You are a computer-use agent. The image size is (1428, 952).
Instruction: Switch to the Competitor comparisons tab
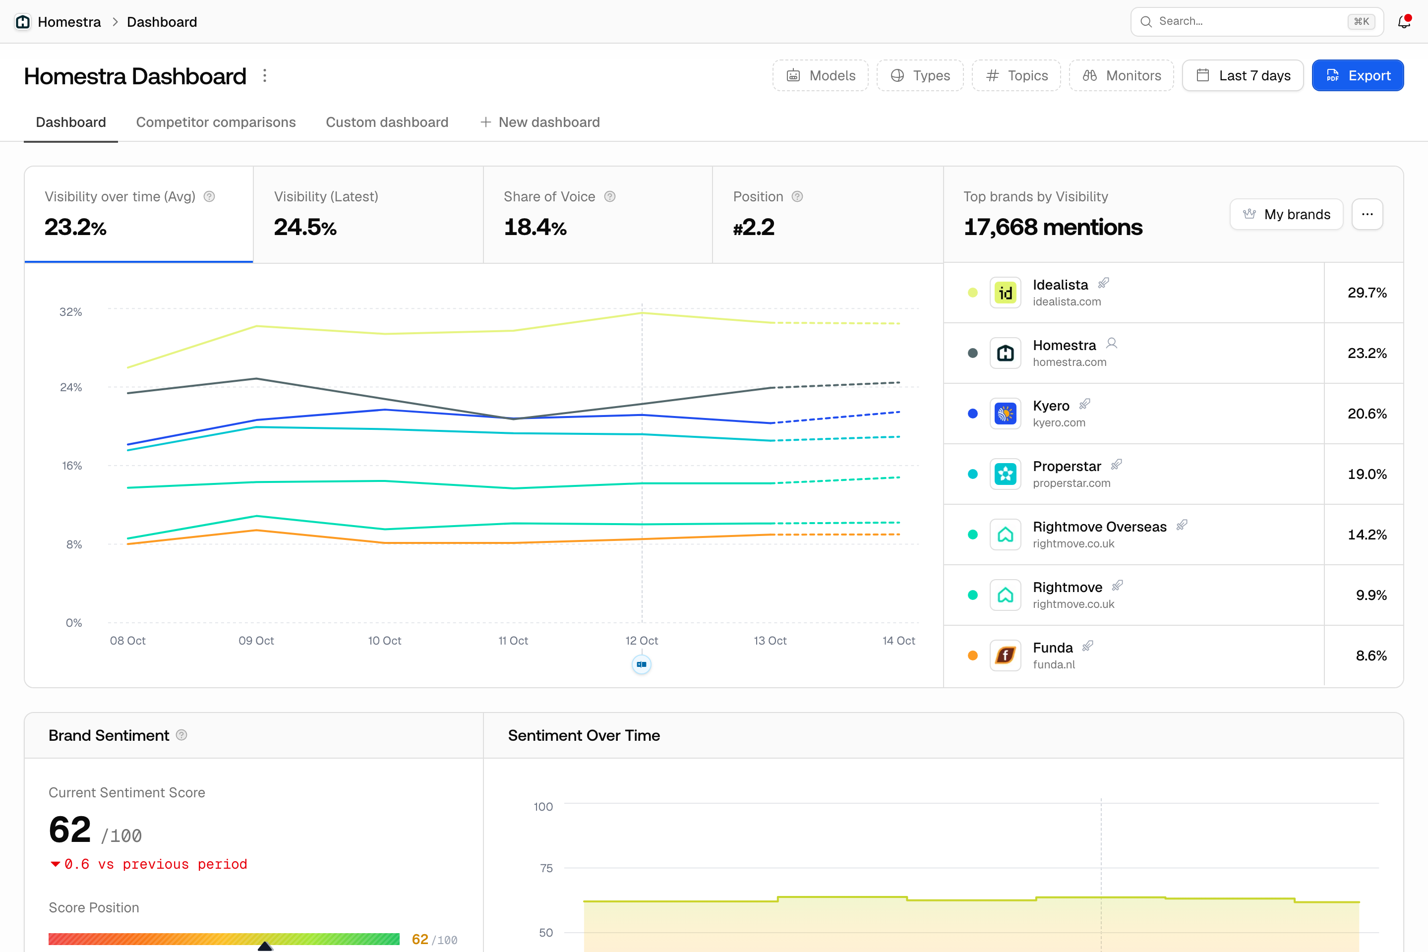pos(216,122)
